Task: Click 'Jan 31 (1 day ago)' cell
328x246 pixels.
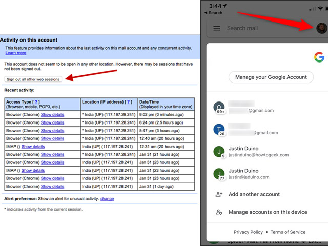Action: pos(166,187)
